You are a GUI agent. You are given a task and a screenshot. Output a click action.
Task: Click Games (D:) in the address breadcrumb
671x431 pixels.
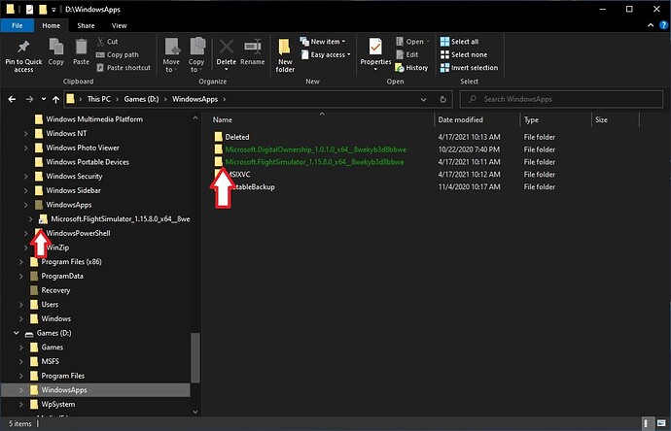click(x=141, y=99)
